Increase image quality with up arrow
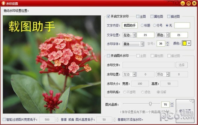Screen dimensions: 198x125 tap(172, 103)
